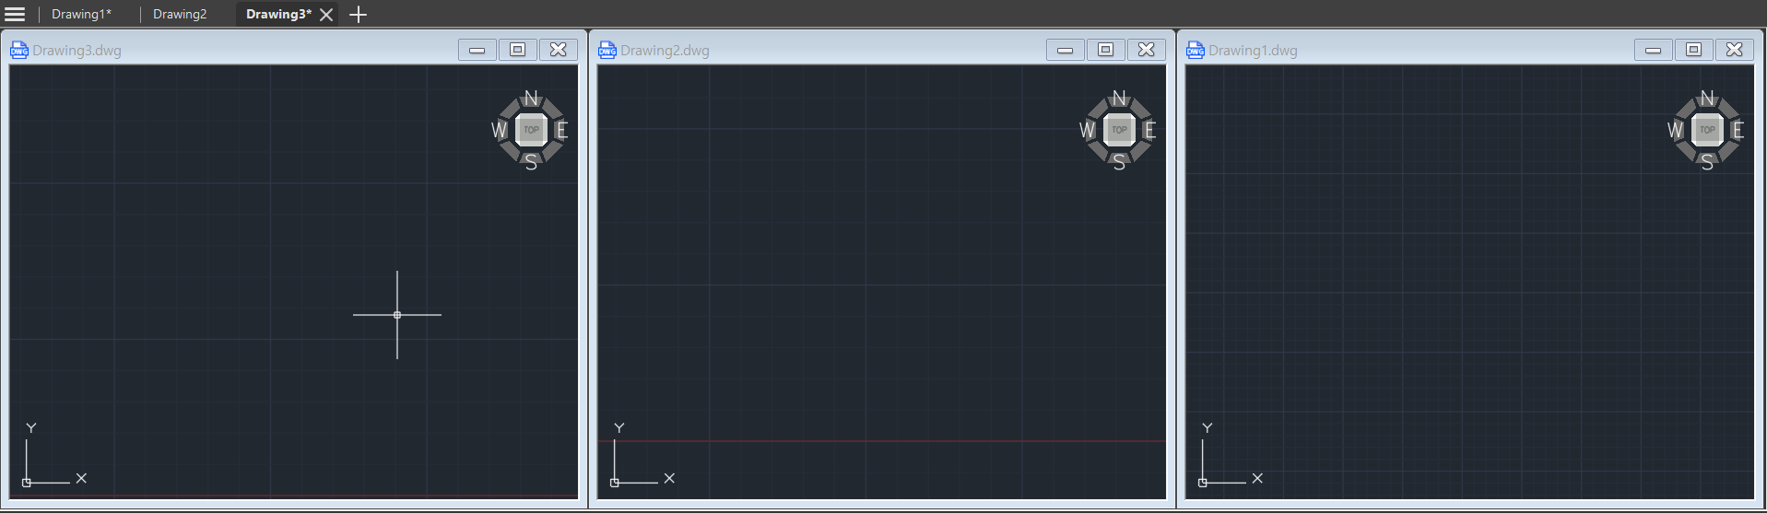Click E on Drawing1 ViewCube compass
Screen dimensions: 1767x513
(1738, 130)
